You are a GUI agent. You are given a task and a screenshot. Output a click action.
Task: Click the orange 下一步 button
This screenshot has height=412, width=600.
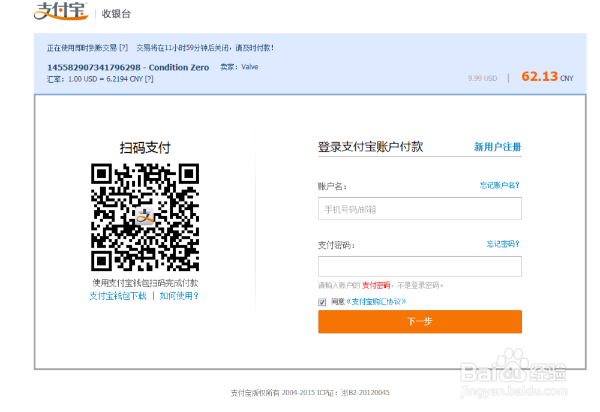pyautogui.click(x=419, y=321)
